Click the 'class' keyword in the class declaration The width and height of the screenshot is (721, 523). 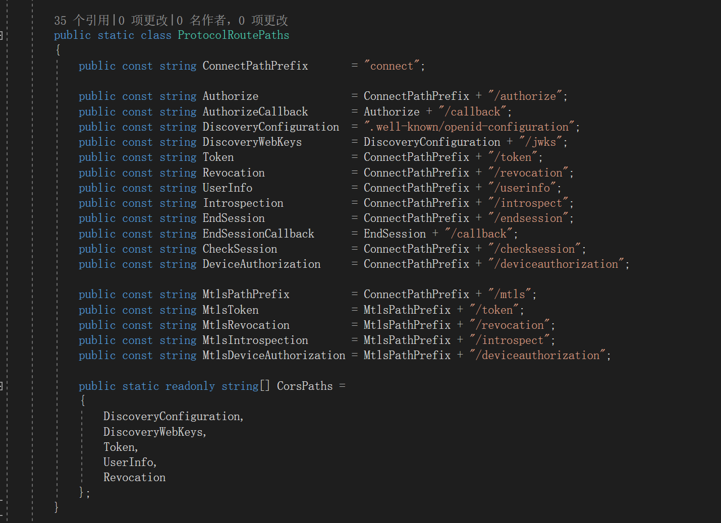click(x=156, y=35)
